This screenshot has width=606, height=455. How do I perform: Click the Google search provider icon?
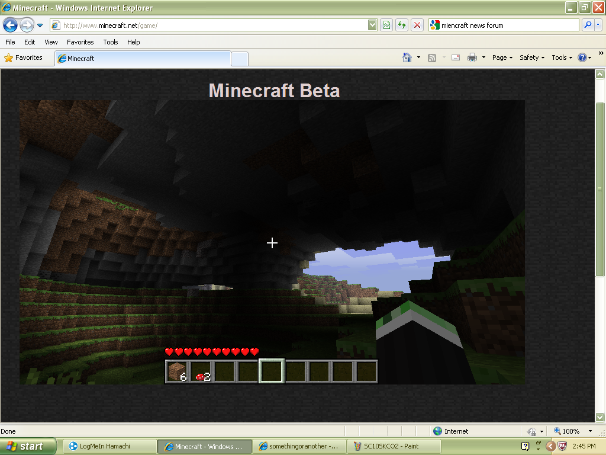tap(435, 25)
